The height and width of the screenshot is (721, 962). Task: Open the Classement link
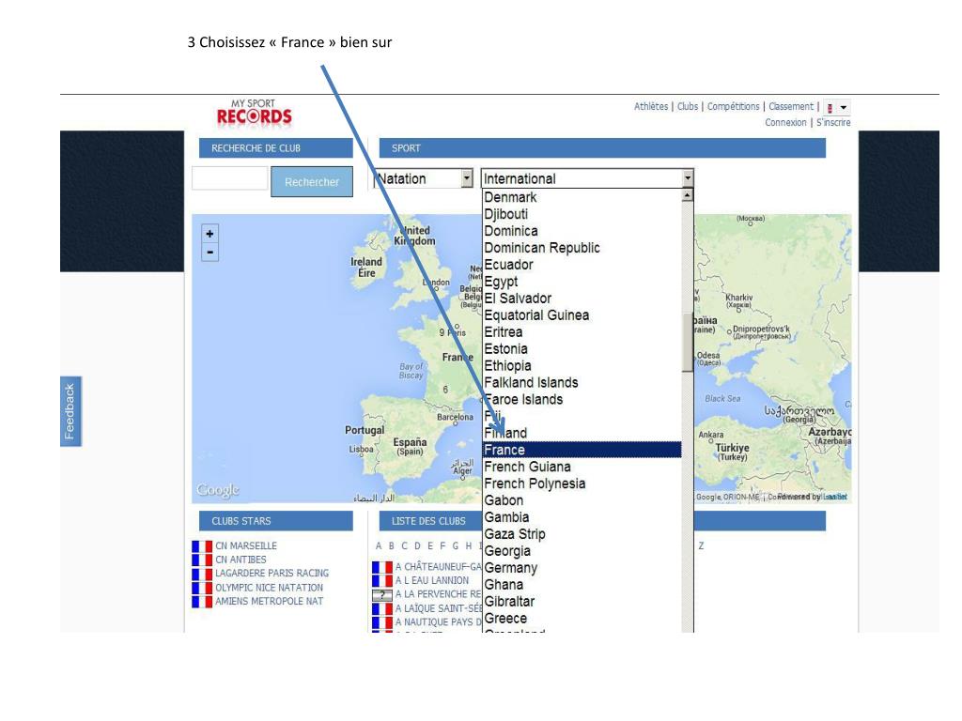(x=791, y=106)
